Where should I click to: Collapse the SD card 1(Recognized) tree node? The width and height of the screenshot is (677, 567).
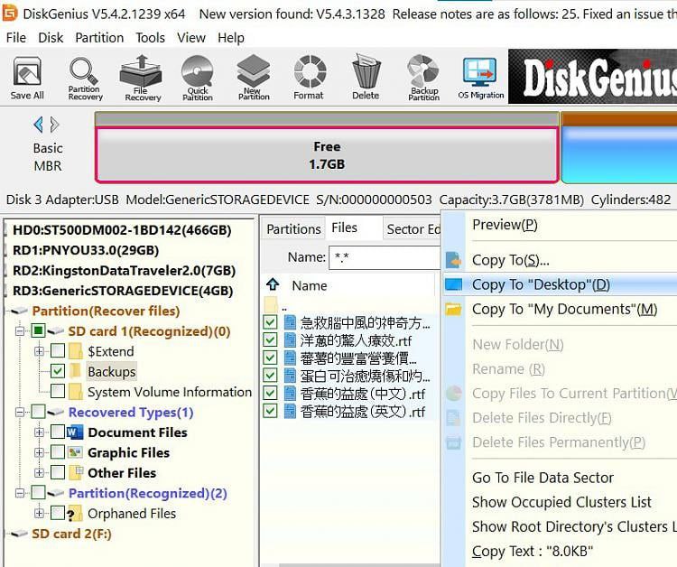(20, 331)
